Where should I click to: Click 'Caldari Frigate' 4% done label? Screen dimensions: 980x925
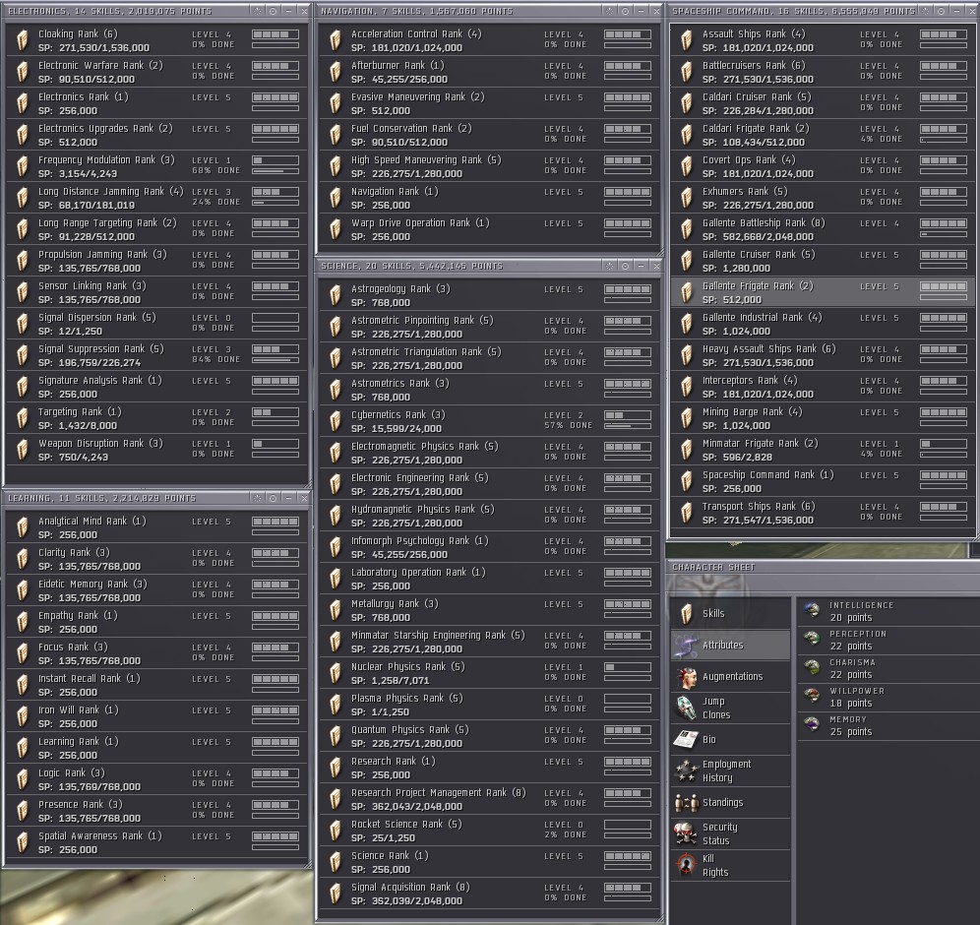[882, 139]
